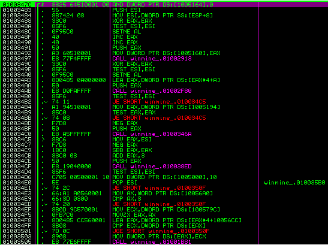
Task: Select hex bytes E8 77F4FFFF
Action: [71, 59]
